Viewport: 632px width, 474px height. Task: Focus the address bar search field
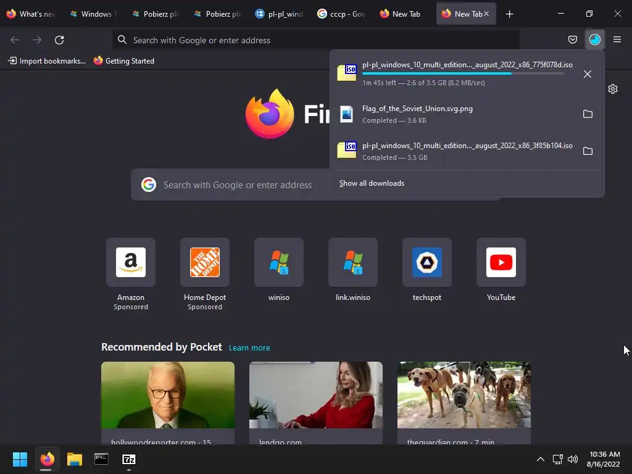315,40
